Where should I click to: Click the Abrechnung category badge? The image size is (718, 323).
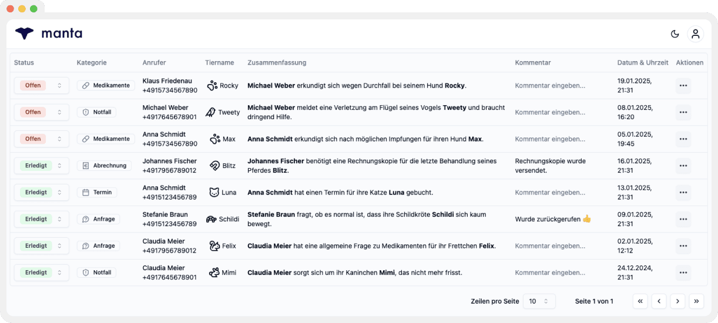[x=104, y=166]
